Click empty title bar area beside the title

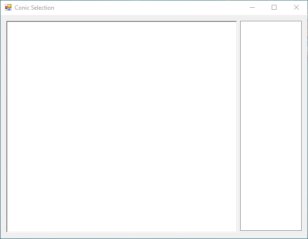(x=145, y=8)
